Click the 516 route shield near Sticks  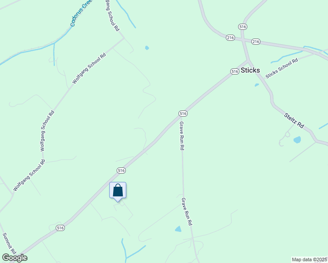click(x=235, y=71)
